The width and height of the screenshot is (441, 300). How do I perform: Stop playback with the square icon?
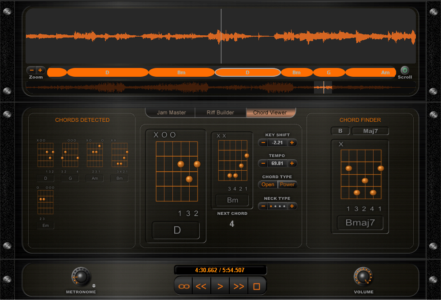[x=257, y=286]
